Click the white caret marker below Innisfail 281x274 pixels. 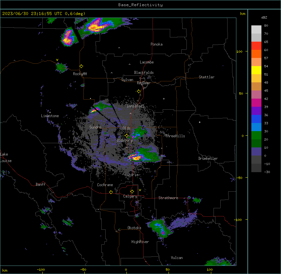point(130,113)
